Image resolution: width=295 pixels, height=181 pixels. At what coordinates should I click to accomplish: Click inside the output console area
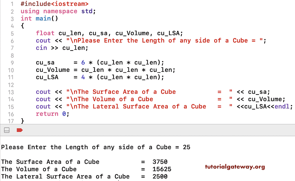coord(115,155)
